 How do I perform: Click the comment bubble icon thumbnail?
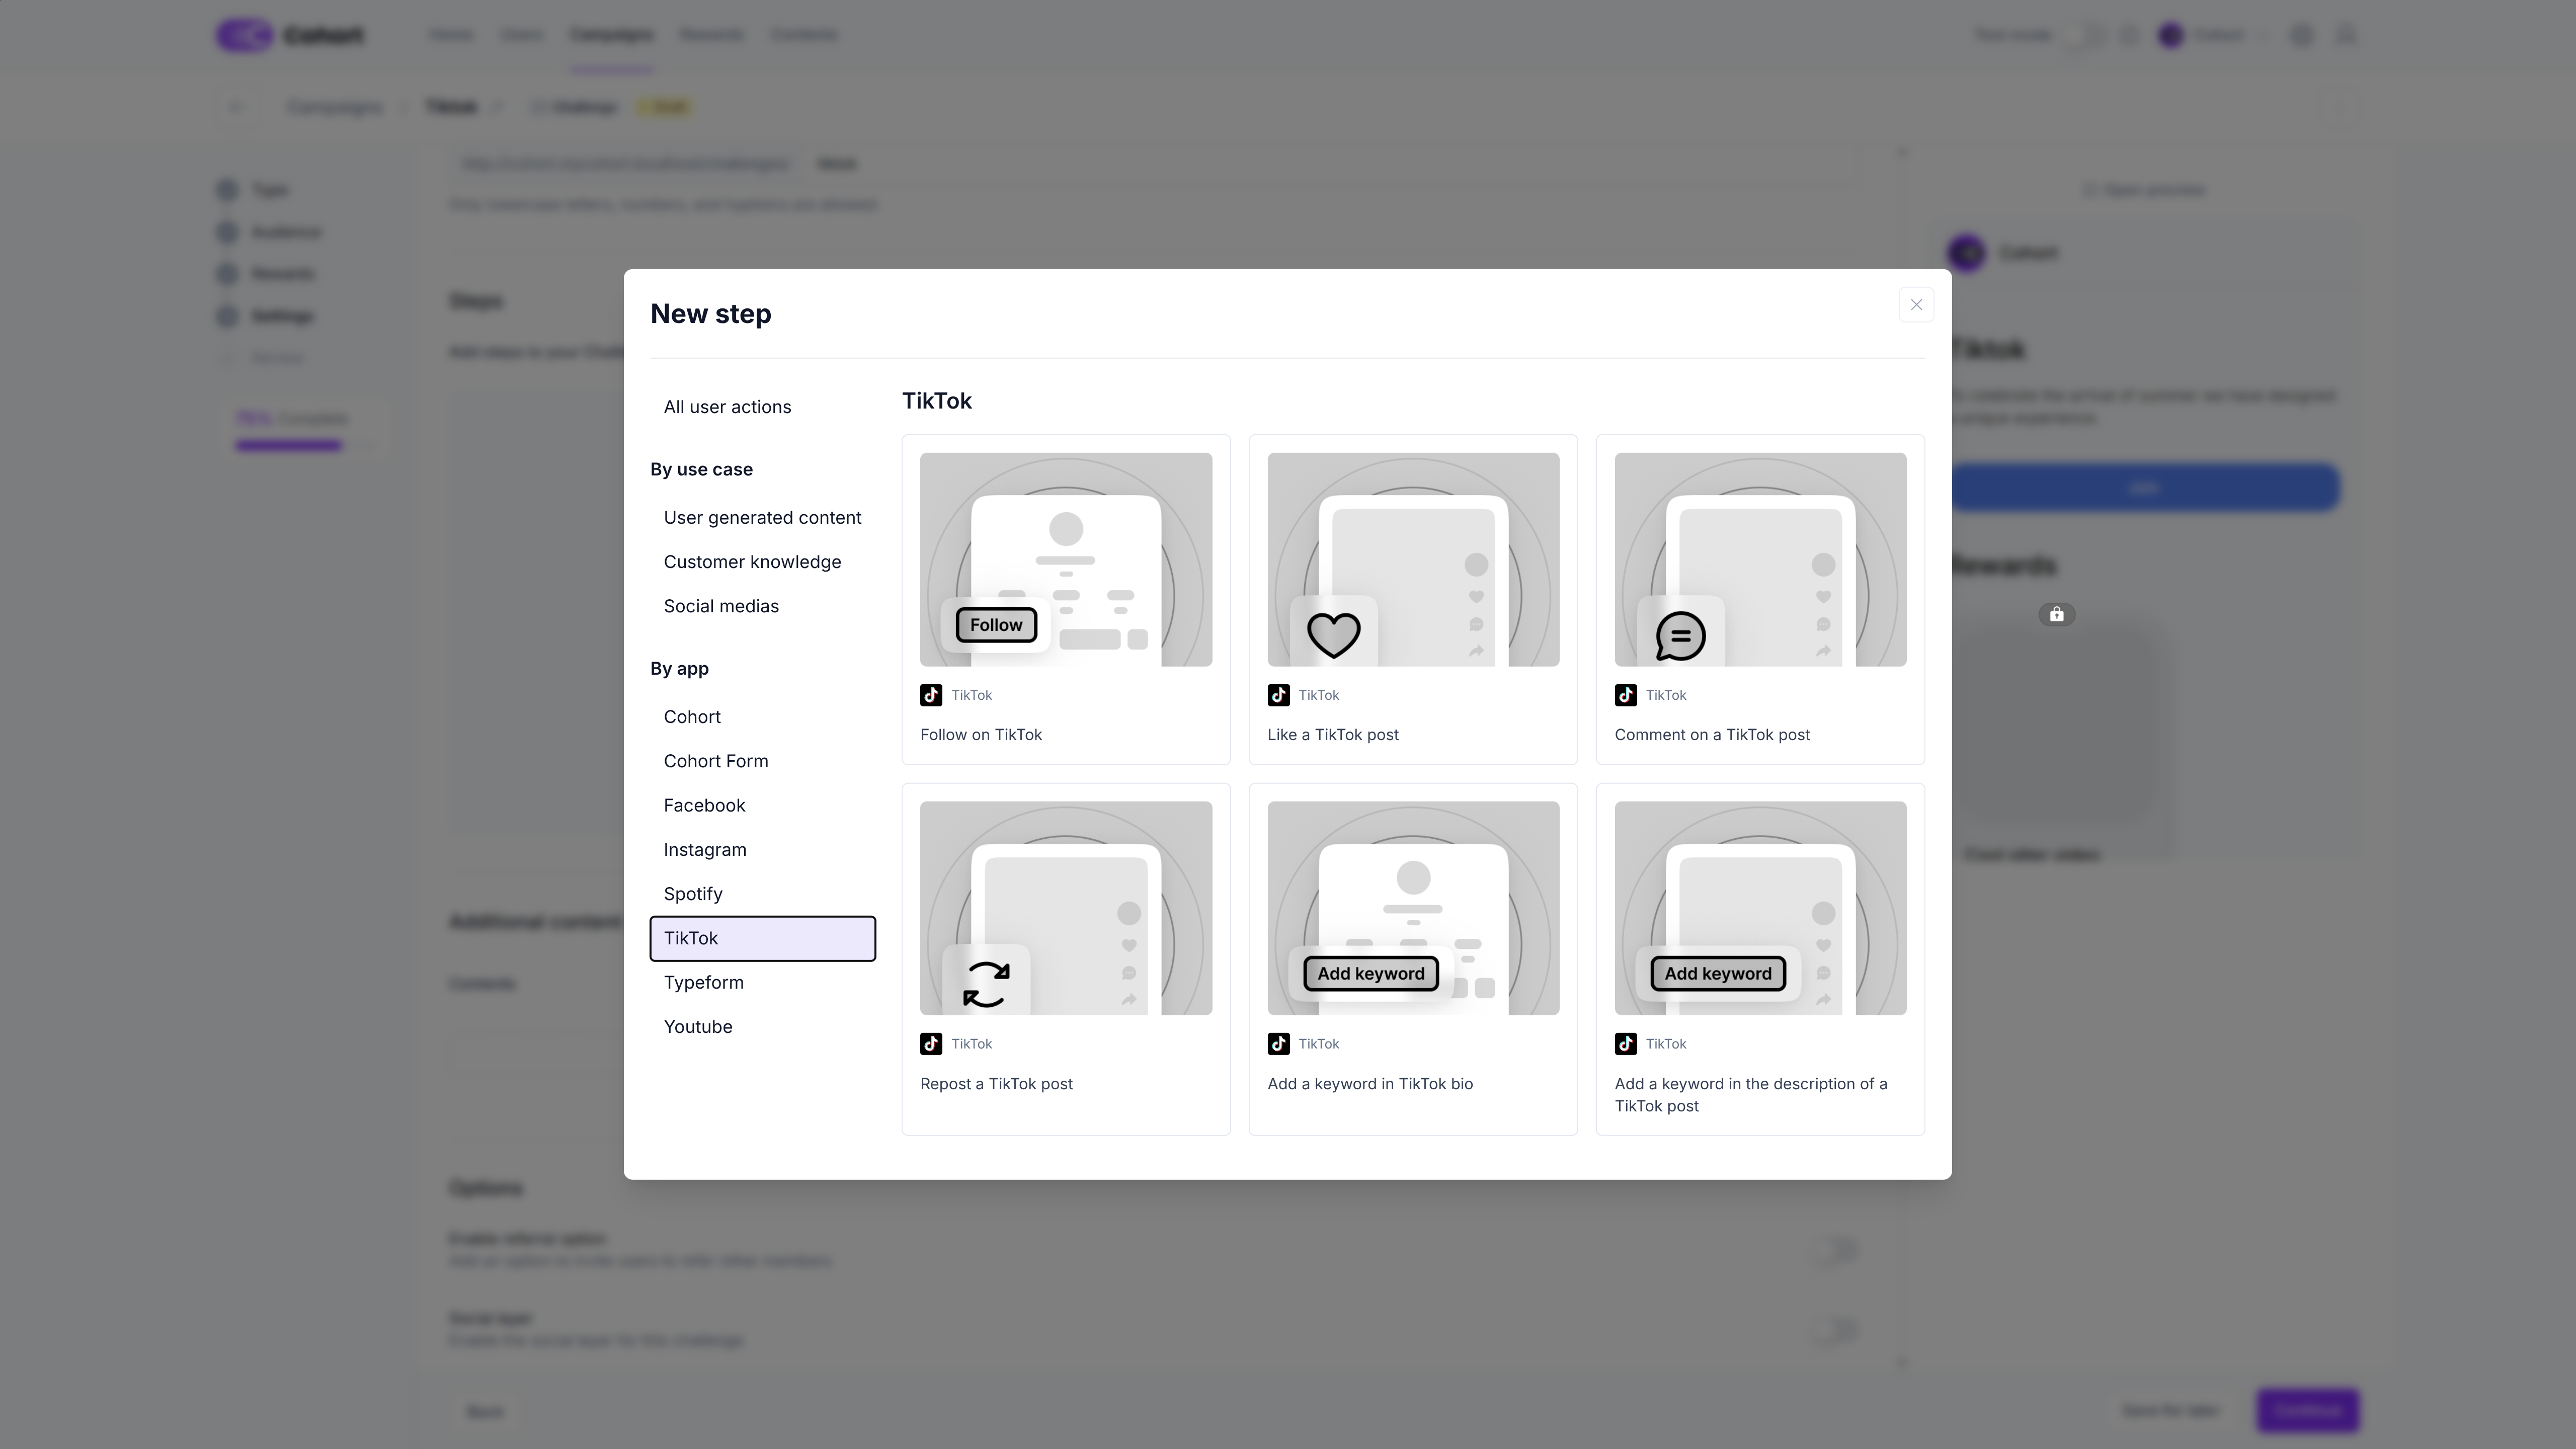tap(1680, 635)
